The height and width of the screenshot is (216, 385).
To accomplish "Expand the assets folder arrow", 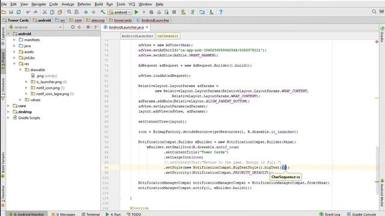I will click(x=14, y=52).
